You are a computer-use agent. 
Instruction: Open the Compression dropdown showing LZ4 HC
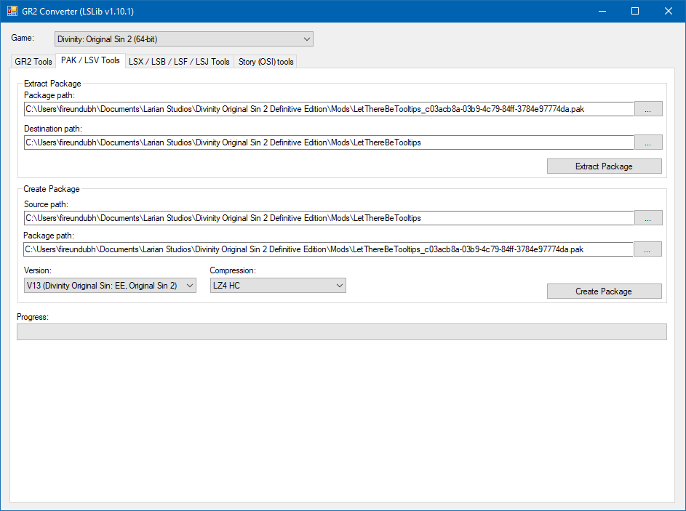[277, 286]
